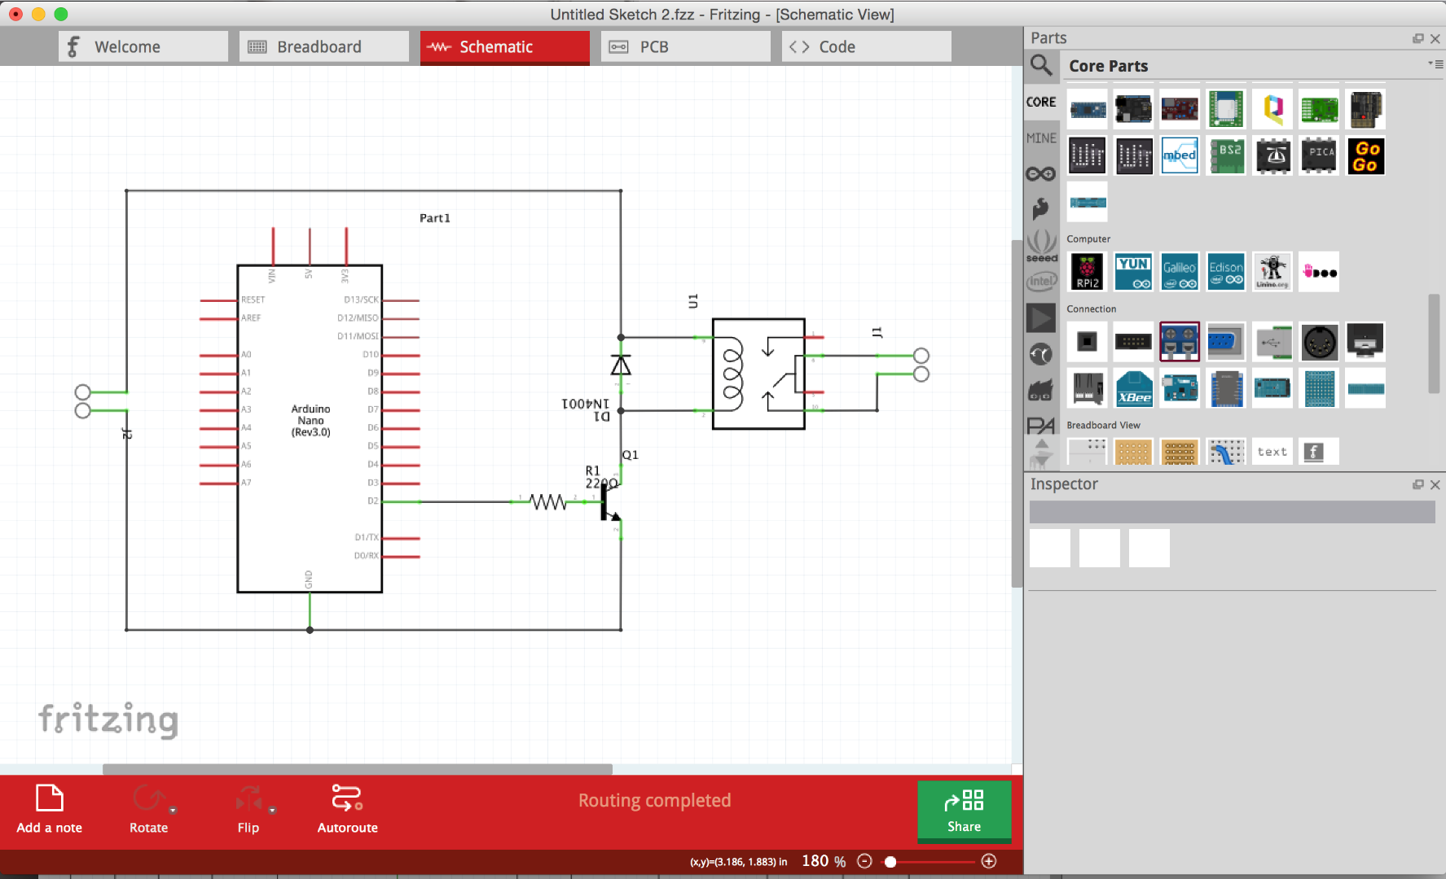Pick the PICAXE chip part
The width and height of the screenshot is (1446, 879).
[x=1319, y=155]
